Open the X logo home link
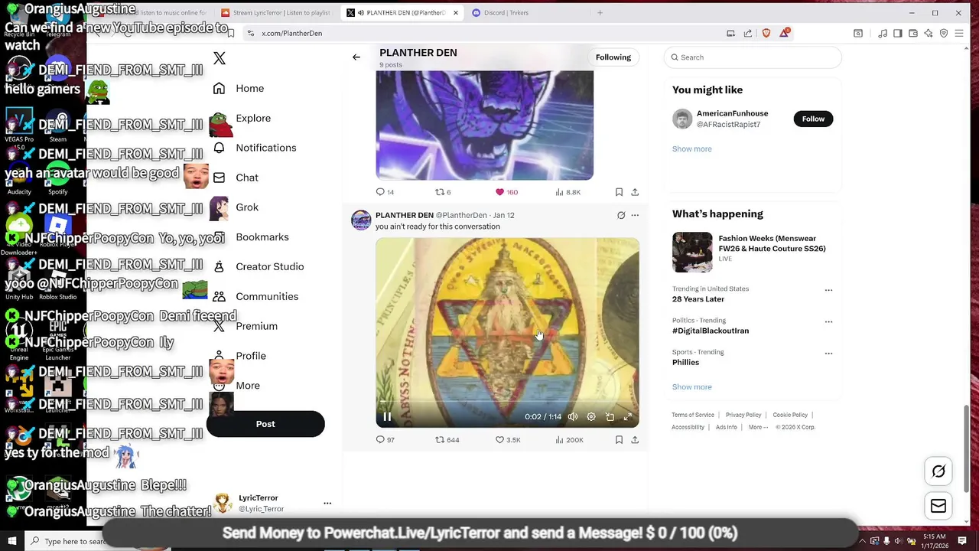 [220, 59]
